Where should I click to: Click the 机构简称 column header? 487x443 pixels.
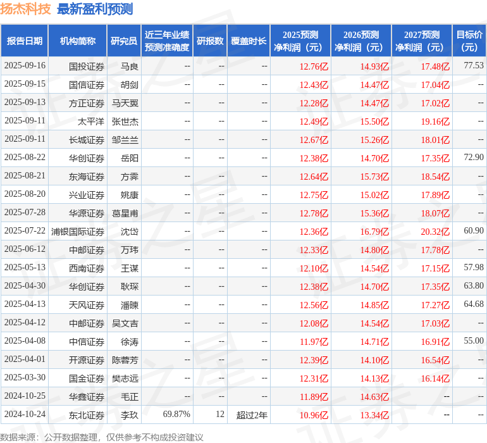click(x=77, y=41)
